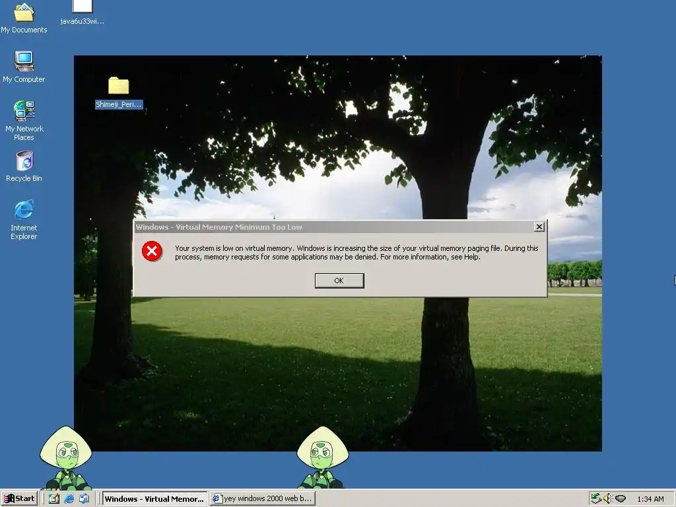The width and height of the screenshot is (676, 507).
Task: Click the red error icon in dialog
Action: click(152, 252)
